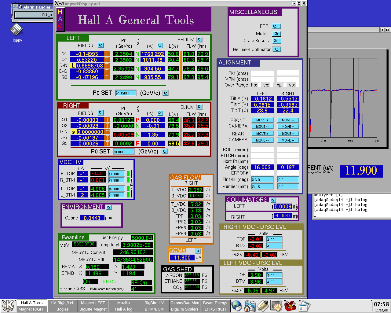
Task: Click the related display icon beside RIGHT P0 SET
Action: pos(165,151)
